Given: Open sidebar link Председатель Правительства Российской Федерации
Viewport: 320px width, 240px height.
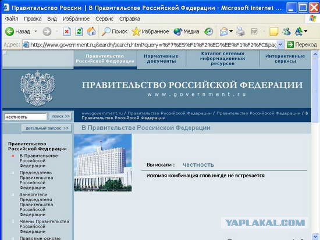Looking at the screenshot, I should [36, 180].
